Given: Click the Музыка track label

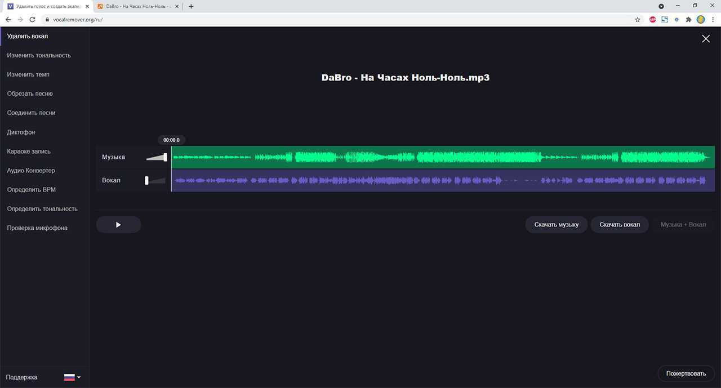Looking at the screenshot, I should [113, 157].
